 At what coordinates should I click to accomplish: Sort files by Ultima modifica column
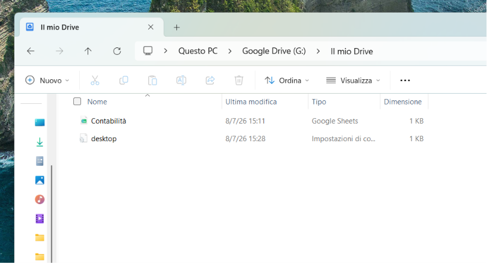251,101
